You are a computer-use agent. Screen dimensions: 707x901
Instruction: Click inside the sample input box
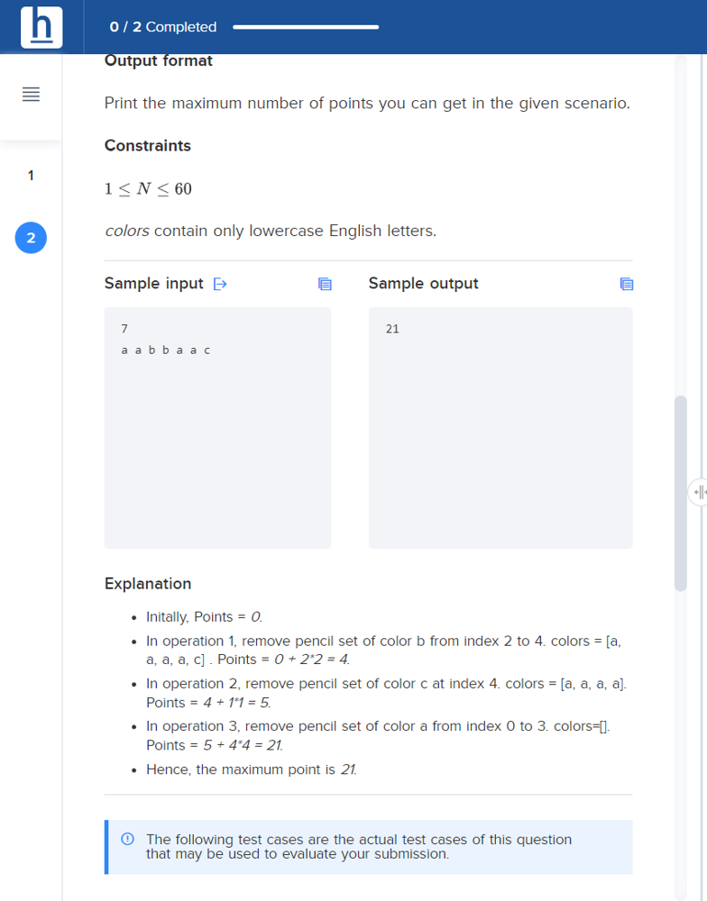point(217,427)
